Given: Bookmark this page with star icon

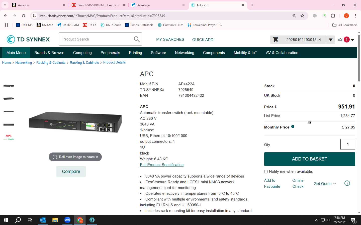Looking at the screenshot, I should pyautogui.click(x=302, y=16).
